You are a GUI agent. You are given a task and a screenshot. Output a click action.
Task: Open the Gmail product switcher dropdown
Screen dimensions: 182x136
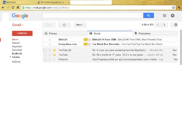17,25
